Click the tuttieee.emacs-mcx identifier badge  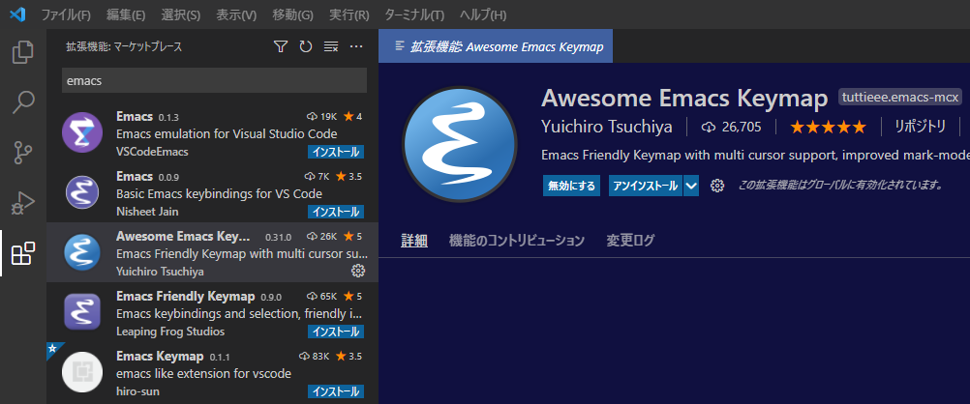click(900, 97)
